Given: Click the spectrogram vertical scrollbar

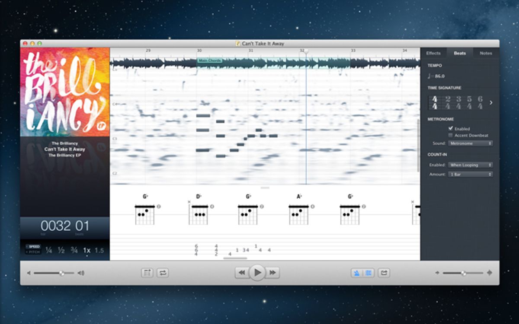Looking at the screenshot, I should coord(418,145).
